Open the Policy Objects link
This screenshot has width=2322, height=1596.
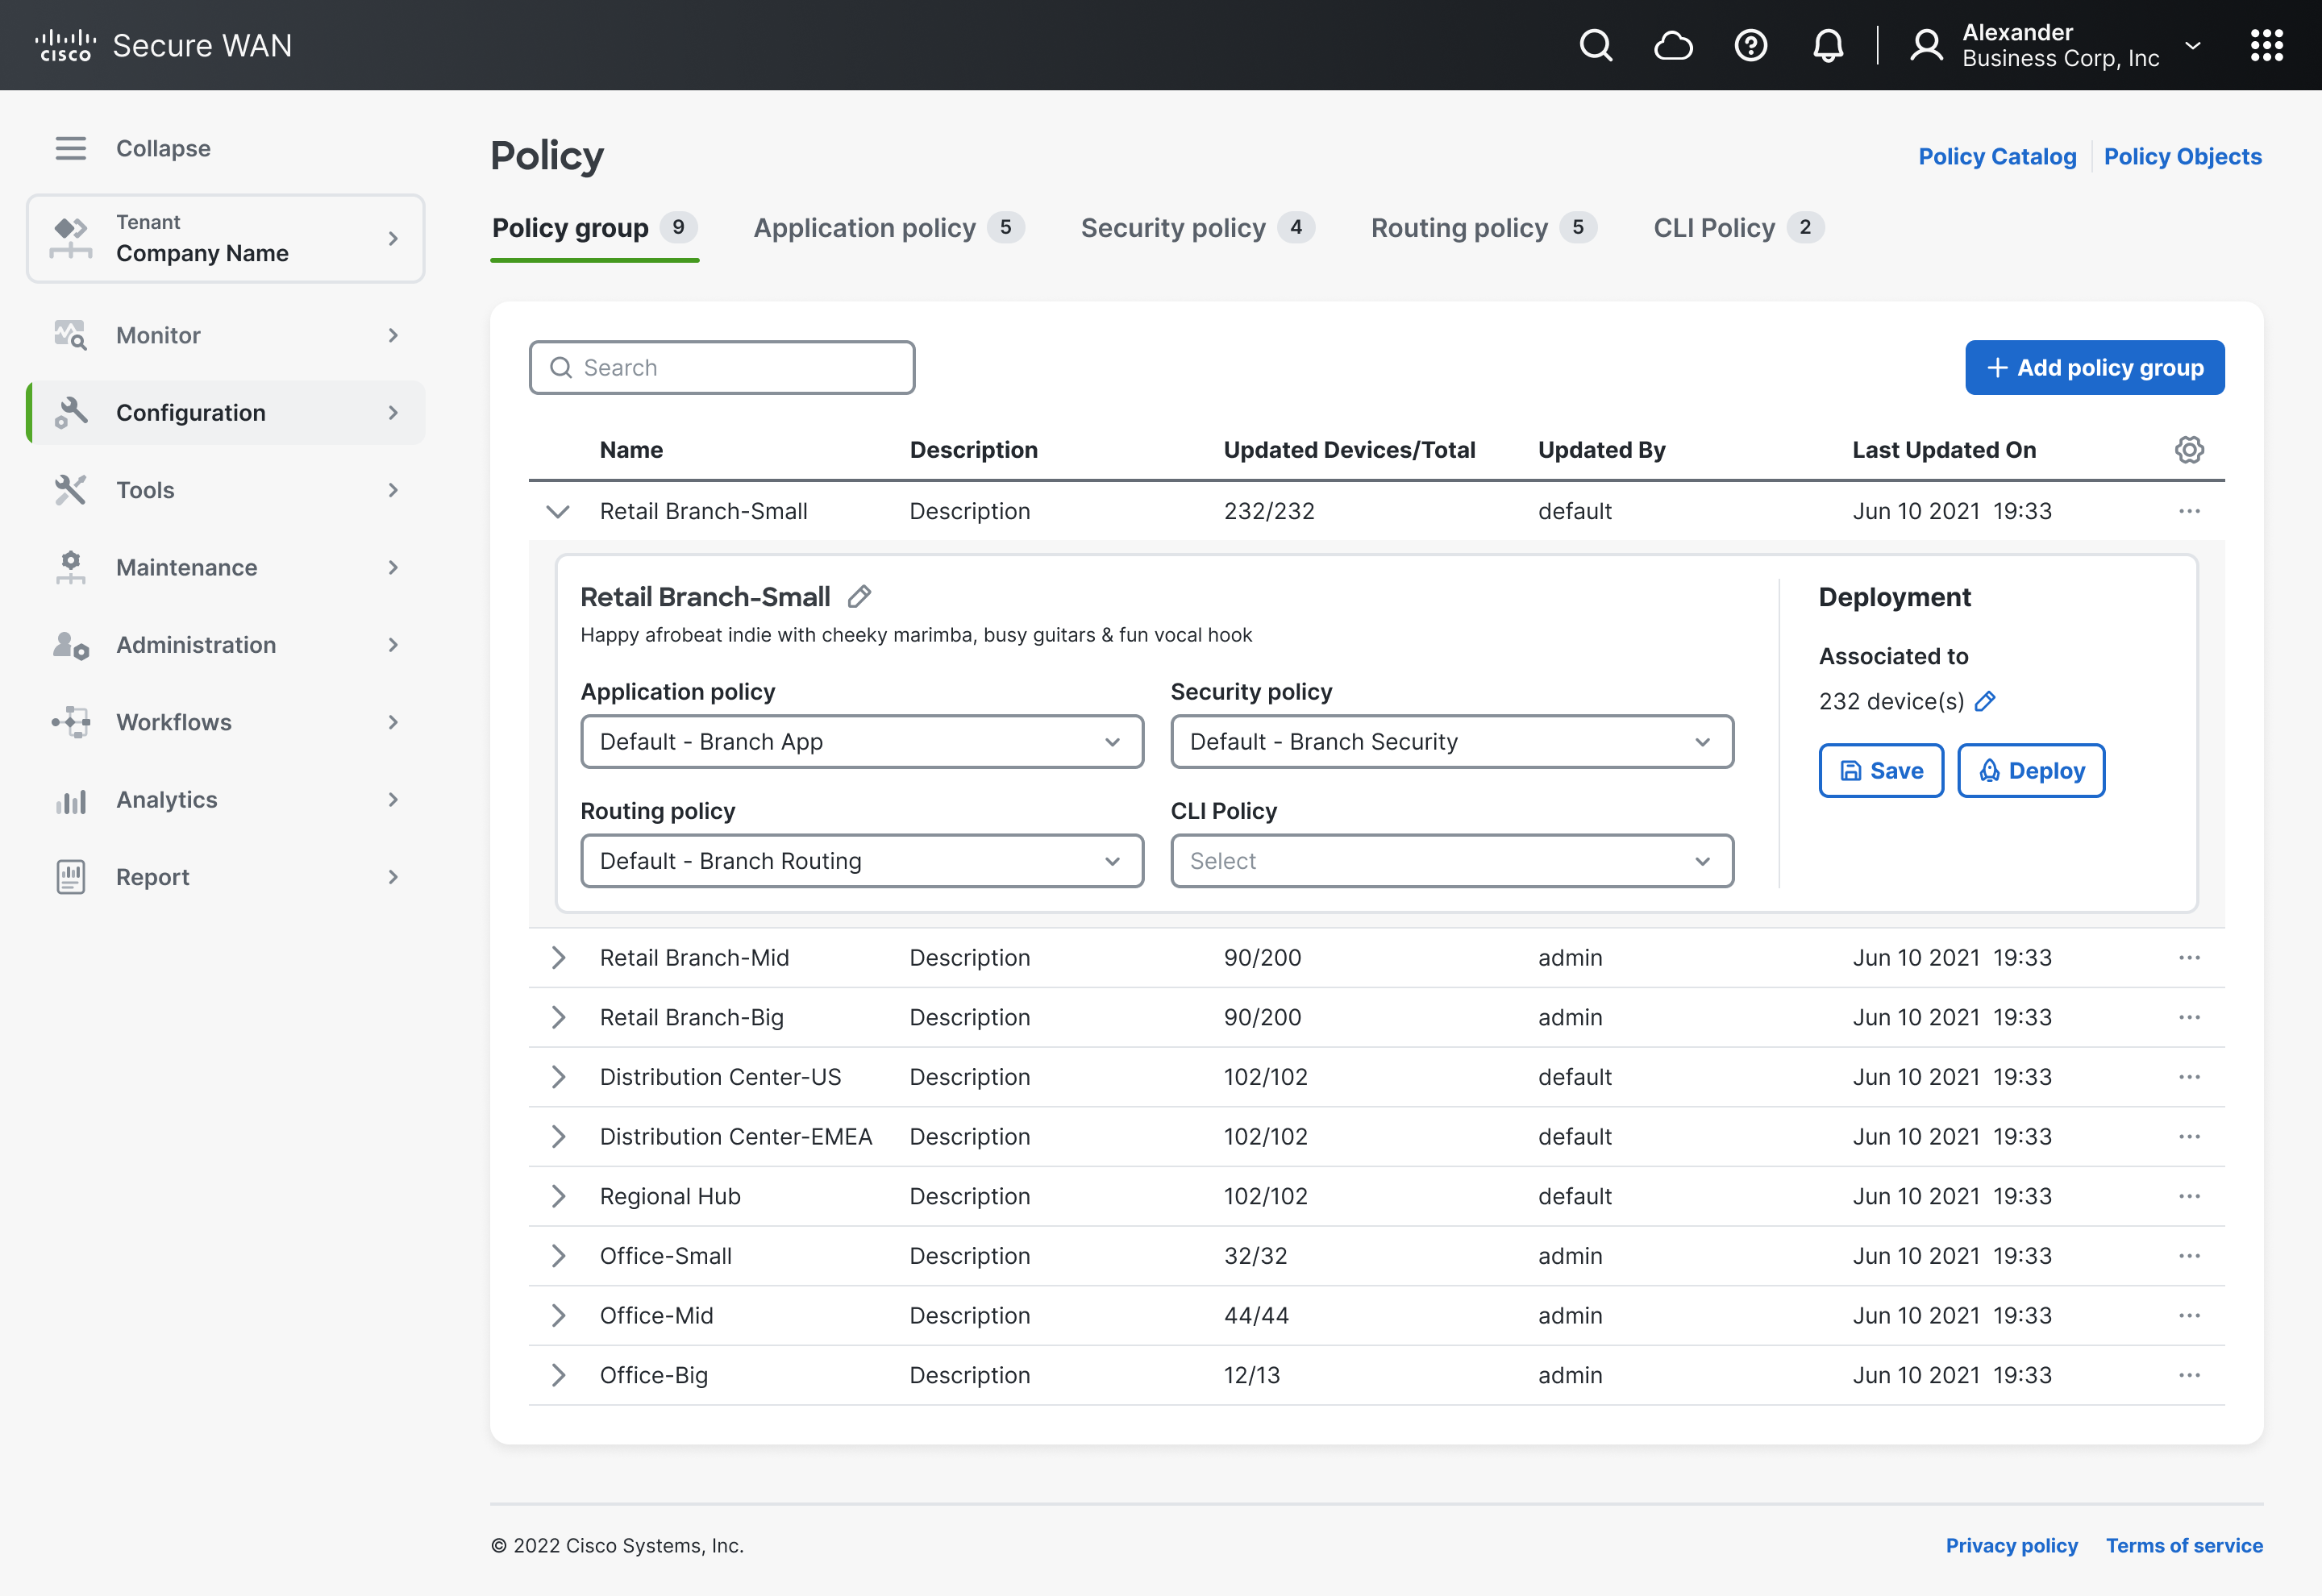(2182, 157)
